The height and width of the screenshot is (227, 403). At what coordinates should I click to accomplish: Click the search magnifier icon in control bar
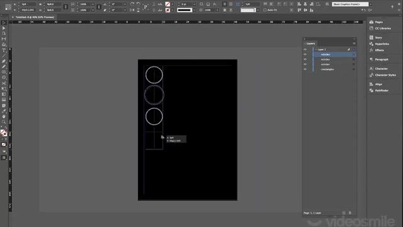(x=327, y=4)
